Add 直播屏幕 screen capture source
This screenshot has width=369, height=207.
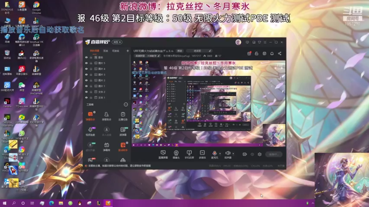[x=163, y=155]
